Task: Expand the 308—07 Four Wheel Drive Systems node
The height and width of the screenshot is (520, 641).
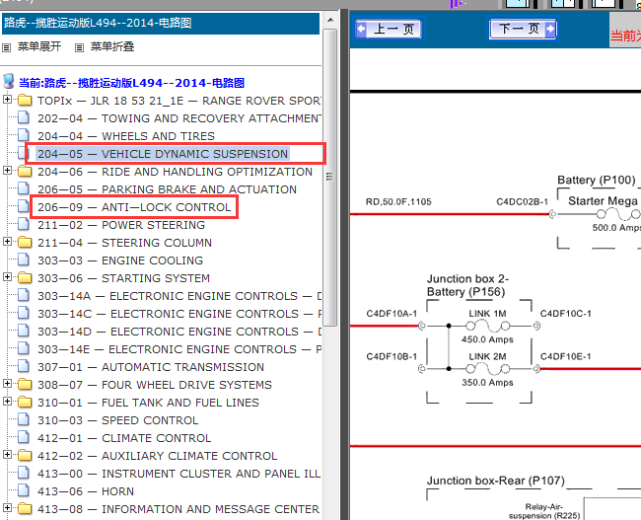Action: pyautogui.click(x=7, y=384)
